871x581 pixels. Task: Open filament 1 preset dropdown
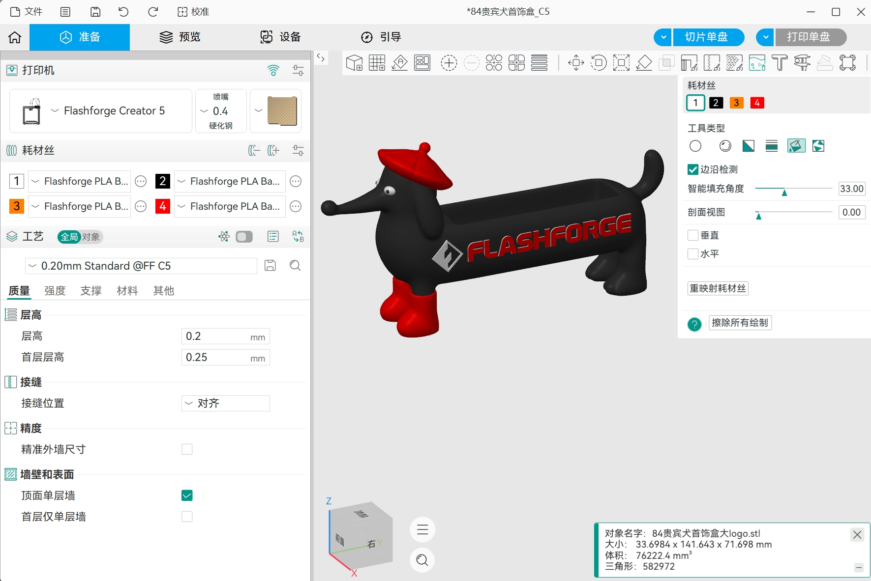click(x=79, y=181)
